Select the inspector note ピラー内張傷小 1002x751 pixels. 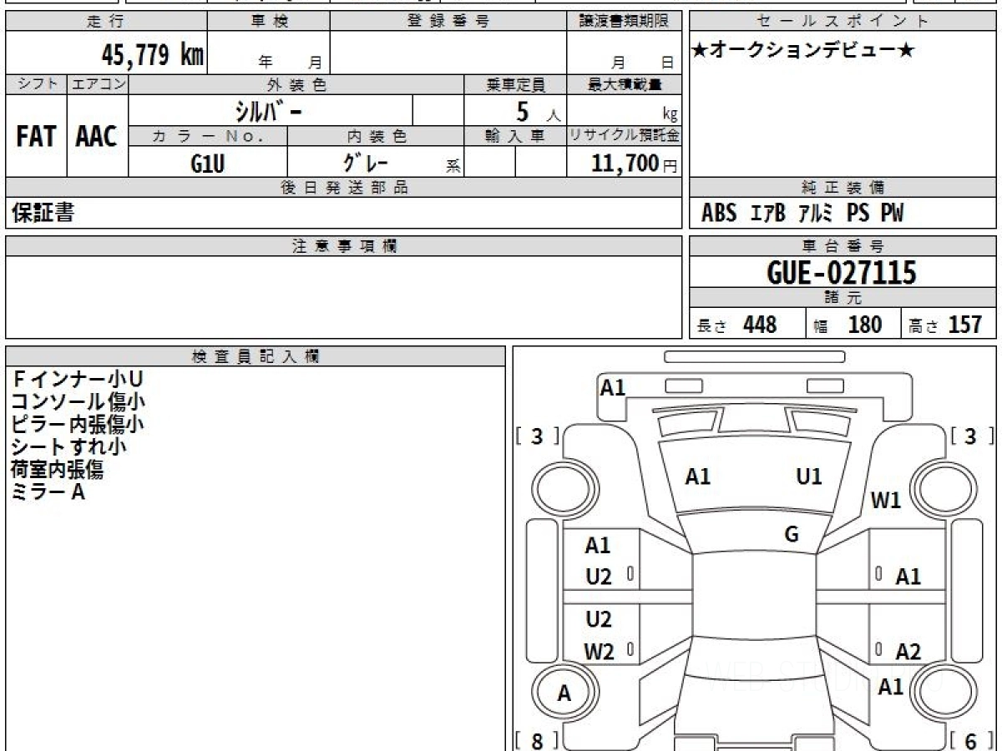click(x=78, y=425)
